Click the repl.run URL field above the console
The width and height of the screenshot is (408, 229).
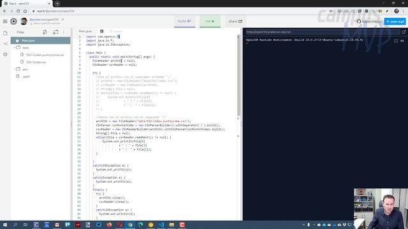pyautogui.click(x=323, y=32)
